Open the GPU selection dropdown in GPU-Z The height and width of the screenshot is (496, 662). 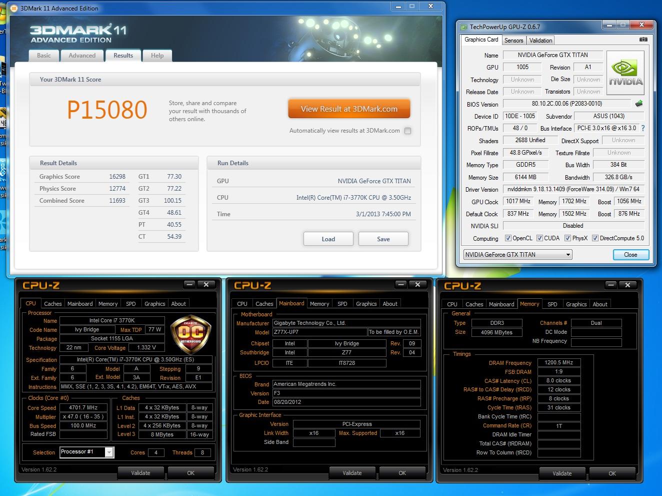point(517,254)
